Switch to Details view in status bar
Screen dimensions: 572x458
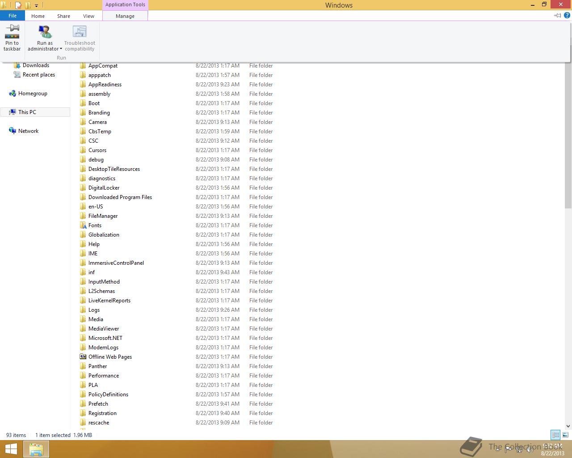tap(555, 435)
